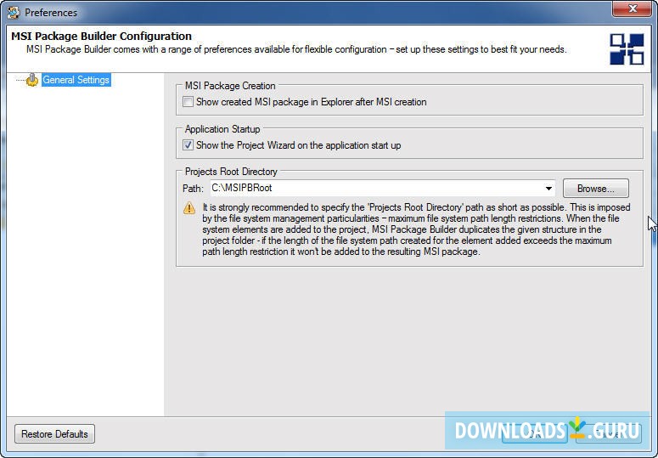Viewport: 658px width, 458px height.
Task: Click the MSI Package Builder squares logo
Action: [627, 48]
